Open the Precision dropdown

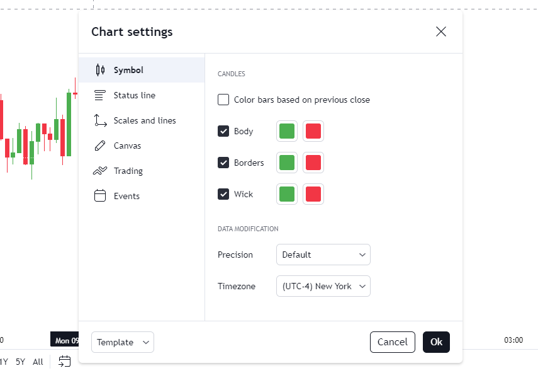click(323, 255)
